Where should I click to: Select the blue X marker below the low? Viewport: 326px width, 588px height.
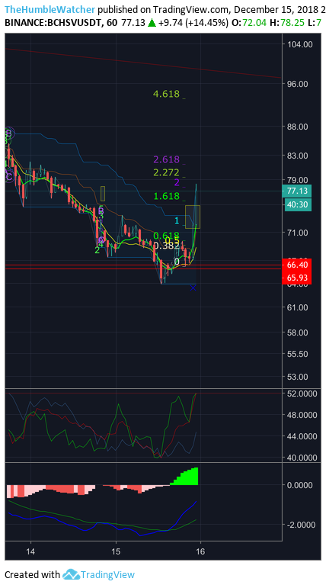193,288
